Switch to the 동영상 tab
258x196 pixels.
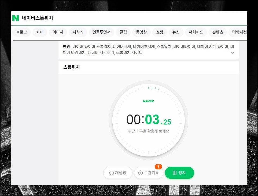point(141,32)
